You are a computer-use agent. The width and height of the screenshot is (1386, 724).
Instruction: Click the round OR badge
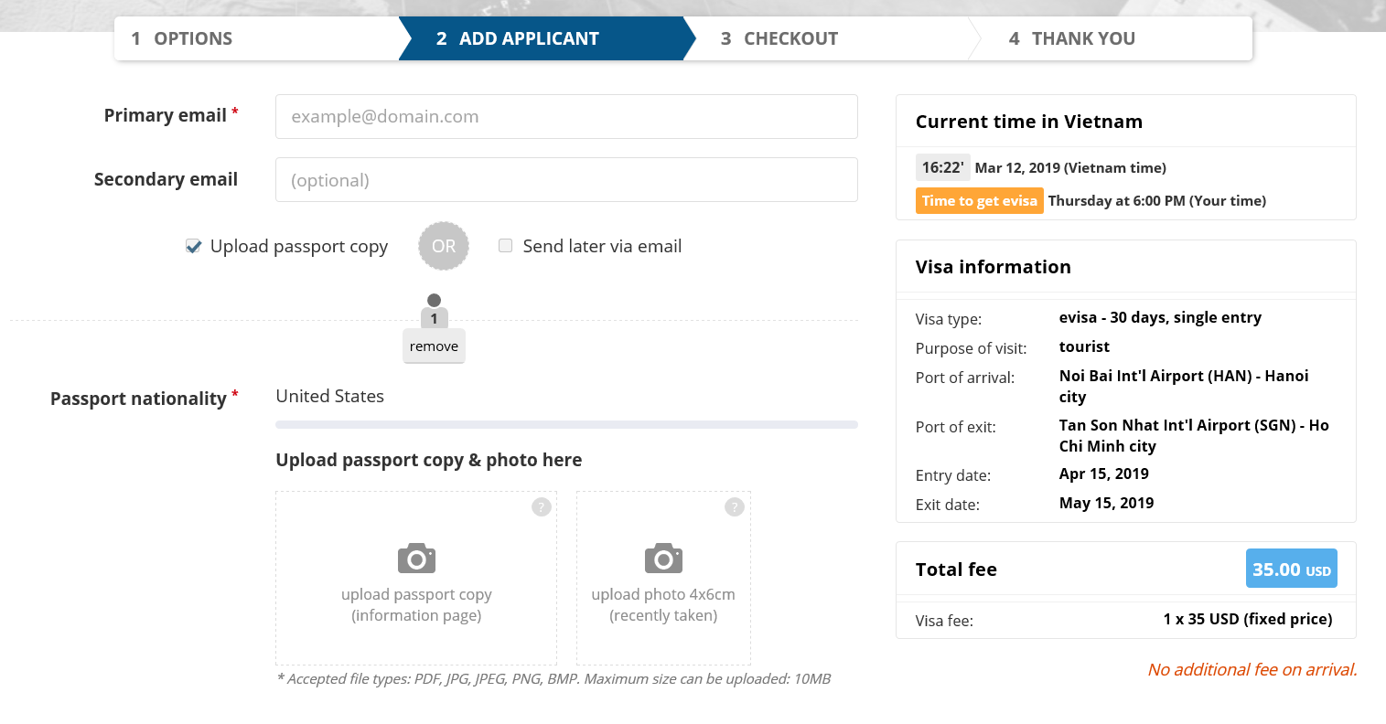coord(444,246)
